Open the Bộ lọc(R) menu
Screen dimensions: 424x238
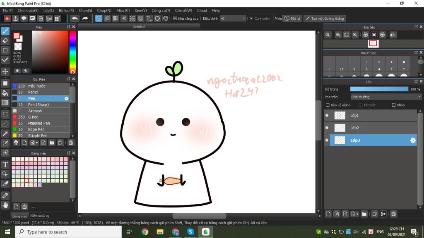click(66, 10)
